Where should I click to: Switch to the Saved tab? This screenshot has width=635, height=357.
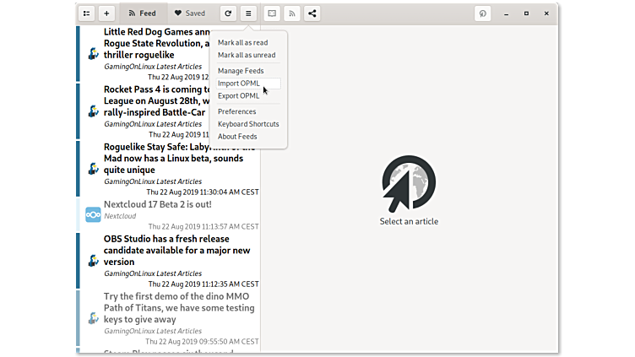(x=189, y=14)
